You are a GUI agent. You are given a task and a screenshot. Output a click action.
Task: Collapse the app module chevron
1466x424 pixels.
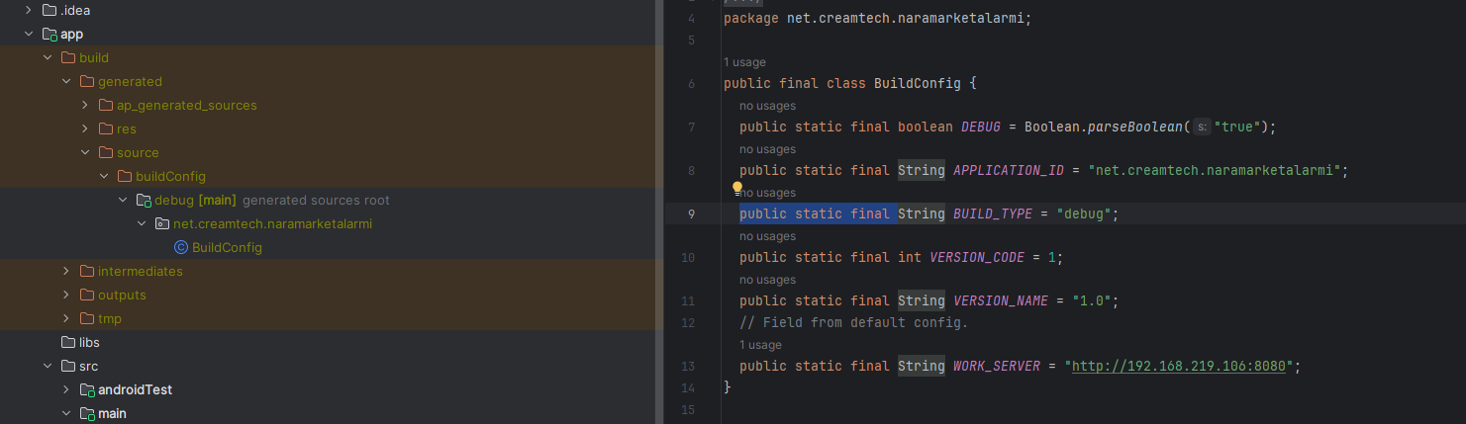(29, 34)
